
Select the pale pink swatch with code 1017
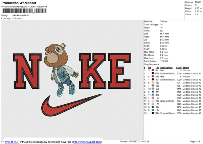pos(153,83)
